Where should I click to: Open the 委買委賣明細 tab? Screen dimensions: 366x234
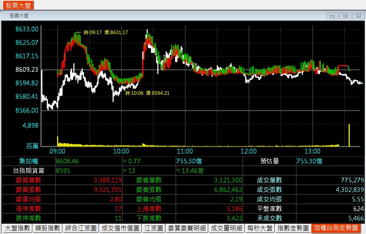click(187, 228)
